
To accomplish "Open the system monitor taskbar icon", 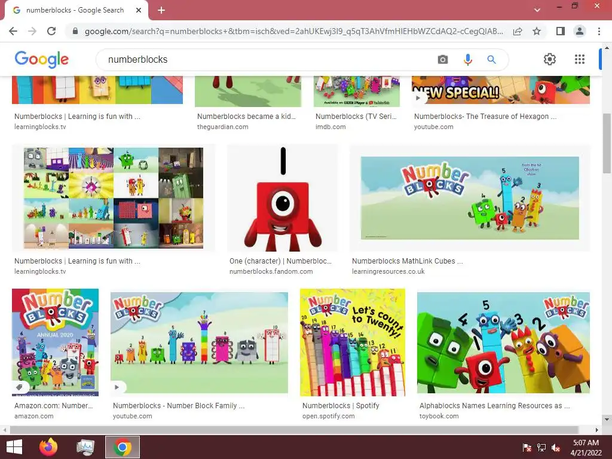I will pos(85,447).
